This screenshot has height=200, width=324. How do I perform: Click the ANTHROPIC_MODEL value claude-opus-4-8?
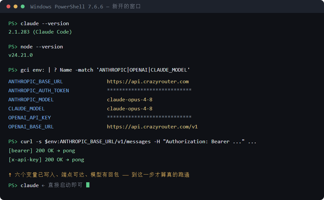click(130, 100)
